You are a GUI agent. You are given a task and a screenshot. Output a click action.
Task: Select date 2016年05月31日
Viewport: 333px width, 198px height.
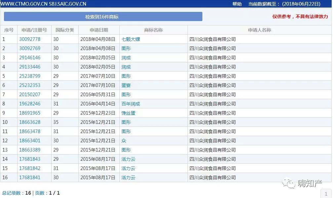coord(98,95)
